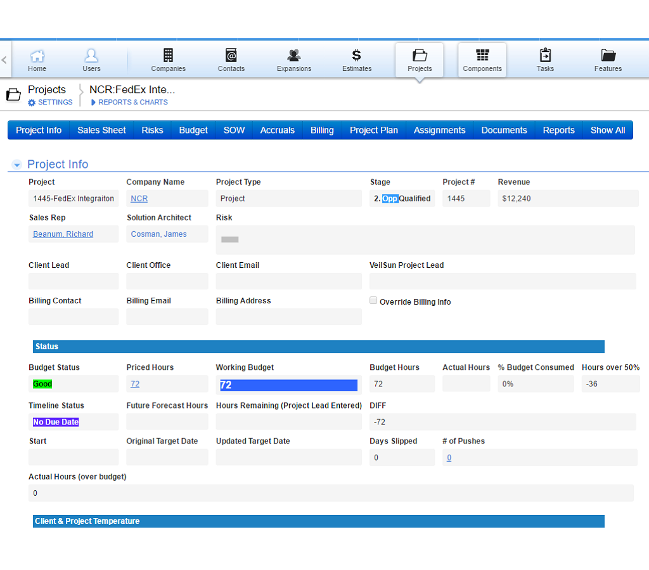Click the navigation bar left scroll arrow
The image size is (649, 570).
click(4, 60)
